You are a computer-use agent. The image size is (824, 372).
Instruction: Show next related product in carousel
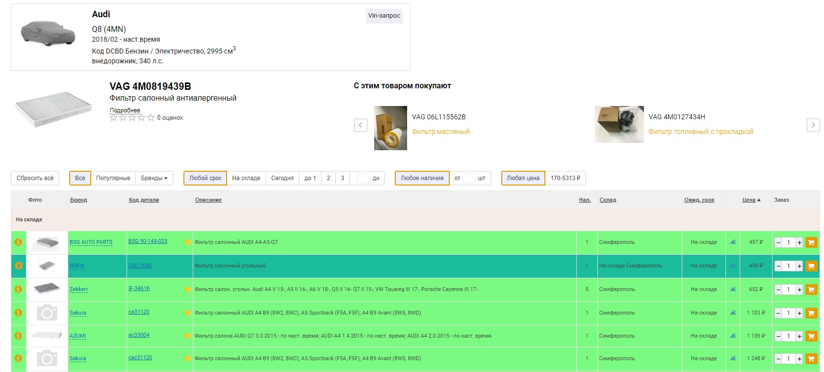(813, 125)
